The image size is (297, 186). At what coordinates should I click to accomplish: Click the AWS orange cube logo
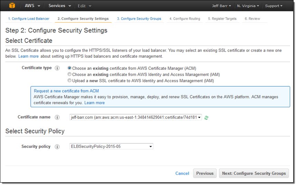[x=12, y=6]
